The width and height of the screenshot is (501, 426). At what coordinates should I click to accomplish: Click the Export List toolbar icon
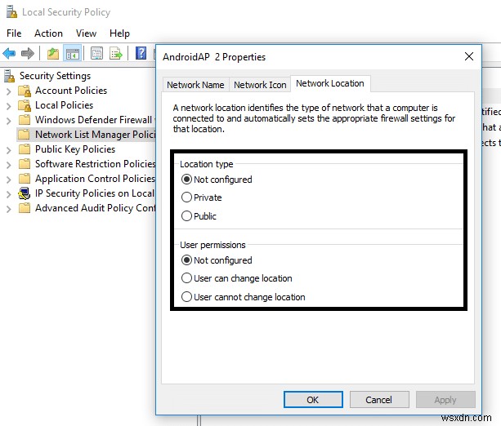click(116, 53)
